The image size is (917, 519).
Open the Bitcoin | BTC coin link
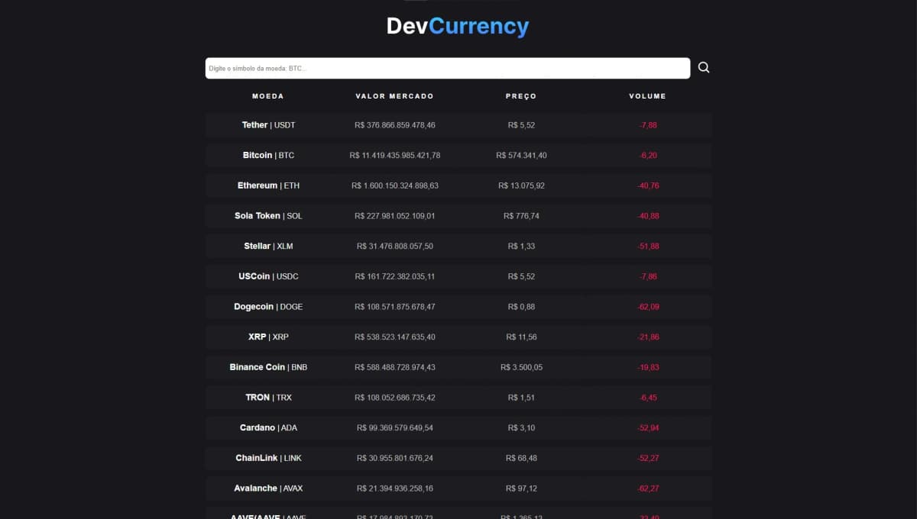(268, 155)
